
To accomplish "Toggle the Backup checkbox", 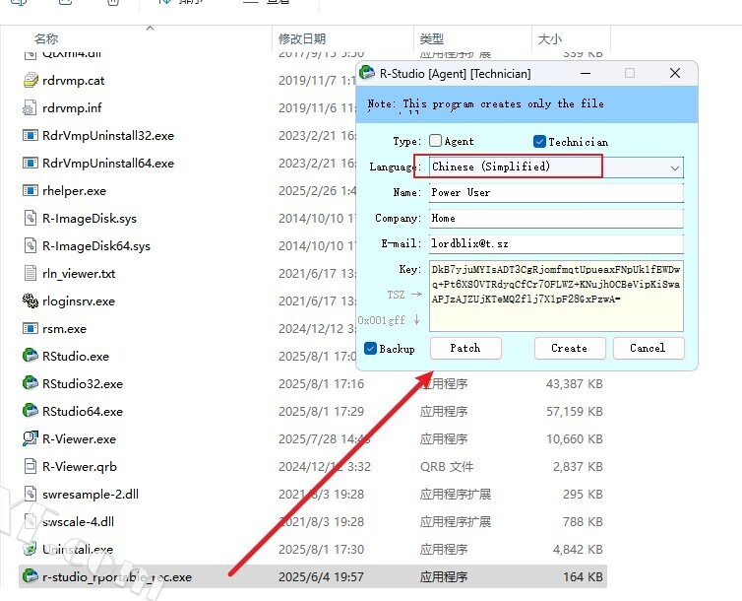I will (371, 349).
